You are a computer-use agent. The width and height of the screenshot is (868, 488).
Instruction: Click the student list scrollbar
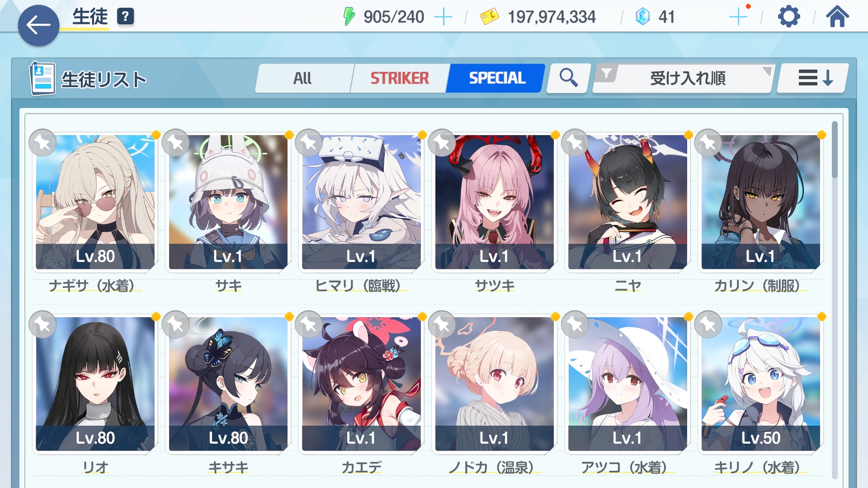(x=835, y=298)
